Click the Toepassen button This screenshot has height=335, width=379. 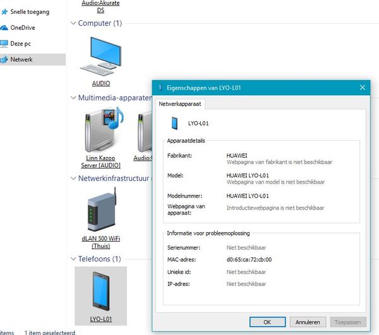[347, 322]
